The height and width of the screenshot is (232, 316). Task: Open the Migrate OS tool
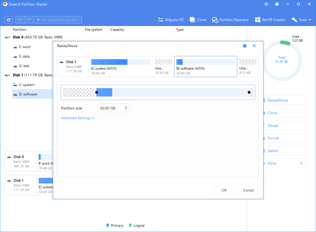tap(171, 20)
